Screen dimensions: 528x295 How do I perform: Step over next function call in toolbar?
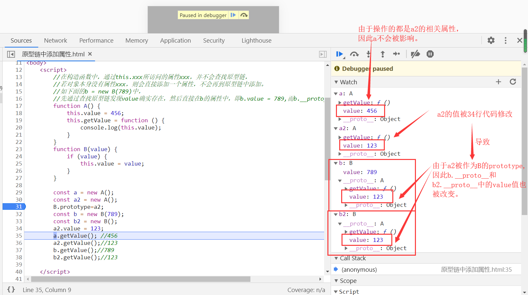pyautogui.click(x=354, y=54)
